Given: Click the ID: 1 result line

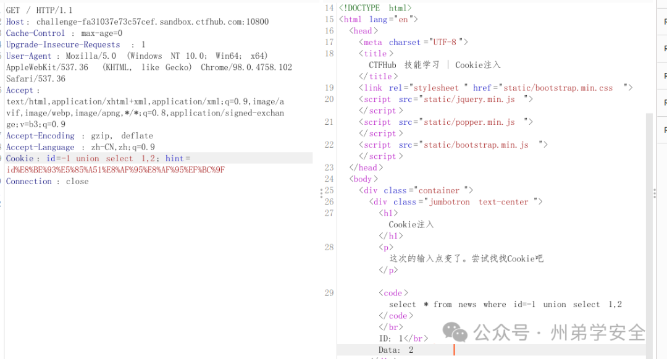Looking at the screenshot, I should pos(403,339).
